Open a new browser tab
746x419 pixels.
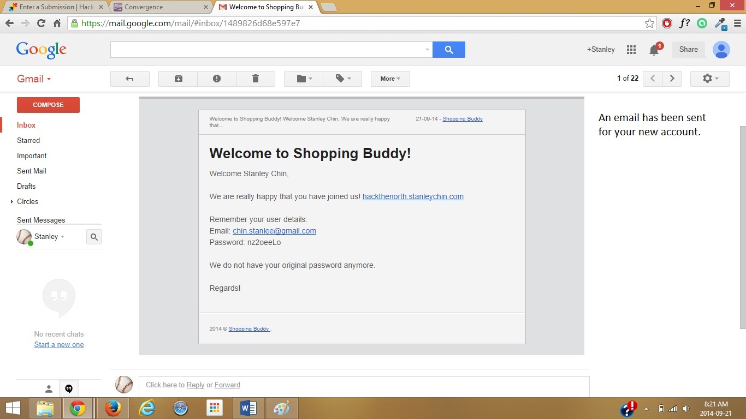pos(329,7)
